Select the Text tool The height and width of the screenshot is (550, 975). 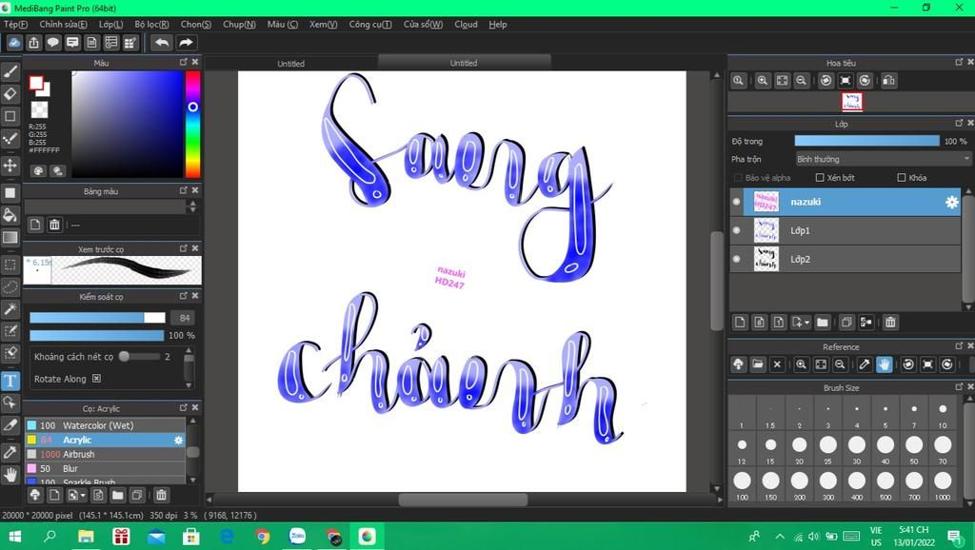pyautogui.click(x=10, y=381)
